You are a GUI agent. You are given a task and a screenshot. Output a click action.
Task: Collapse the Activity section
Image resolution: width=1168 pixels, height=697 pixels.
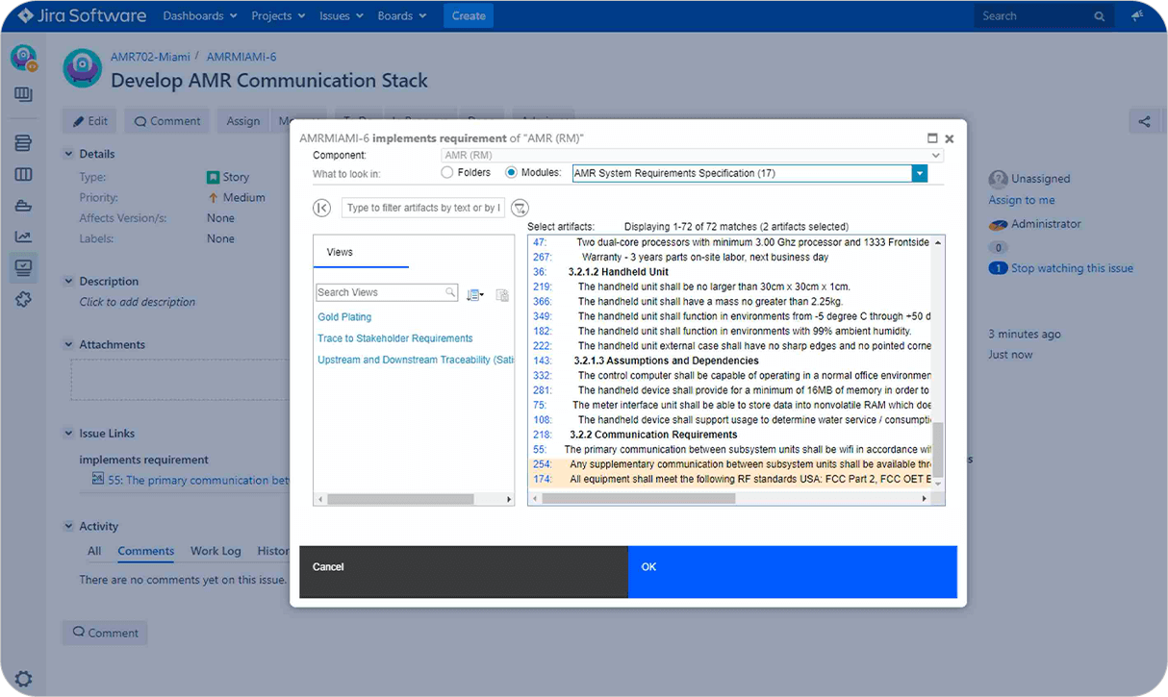[68, 526]
